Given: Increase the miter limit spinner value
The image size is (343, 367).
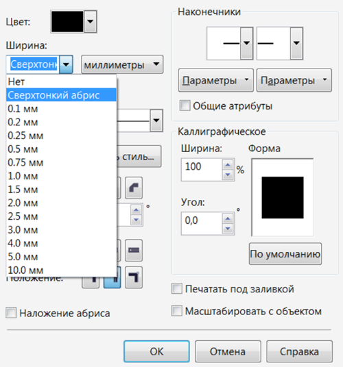Looking at the screenshot, I should 137,210.
